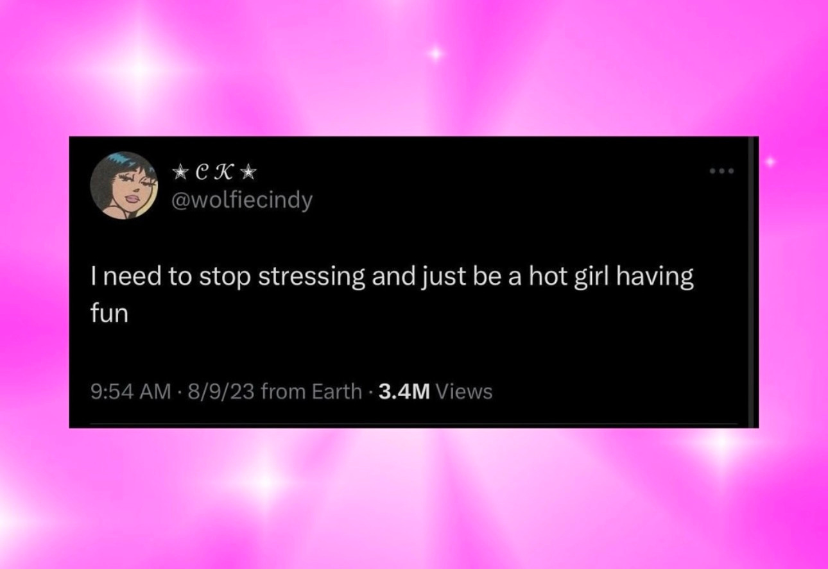Click the 'Views' label
The width and height of the screenshot is (828, 569).
pos(464,391)
